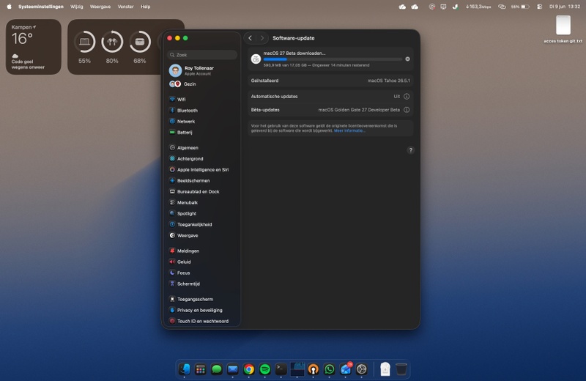The height and width of the screenshot is (381, 586).
Task: Open the Help menu
Action: coord(145,7)
